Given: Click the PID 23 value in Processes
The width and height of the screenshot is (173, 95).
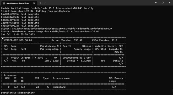Looking at the screenshot, I should click(37, 87).
